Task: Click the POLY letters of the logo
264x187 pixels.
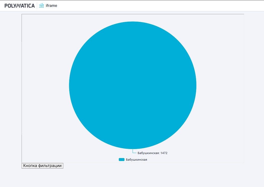Action: click(x=10, y=6)
